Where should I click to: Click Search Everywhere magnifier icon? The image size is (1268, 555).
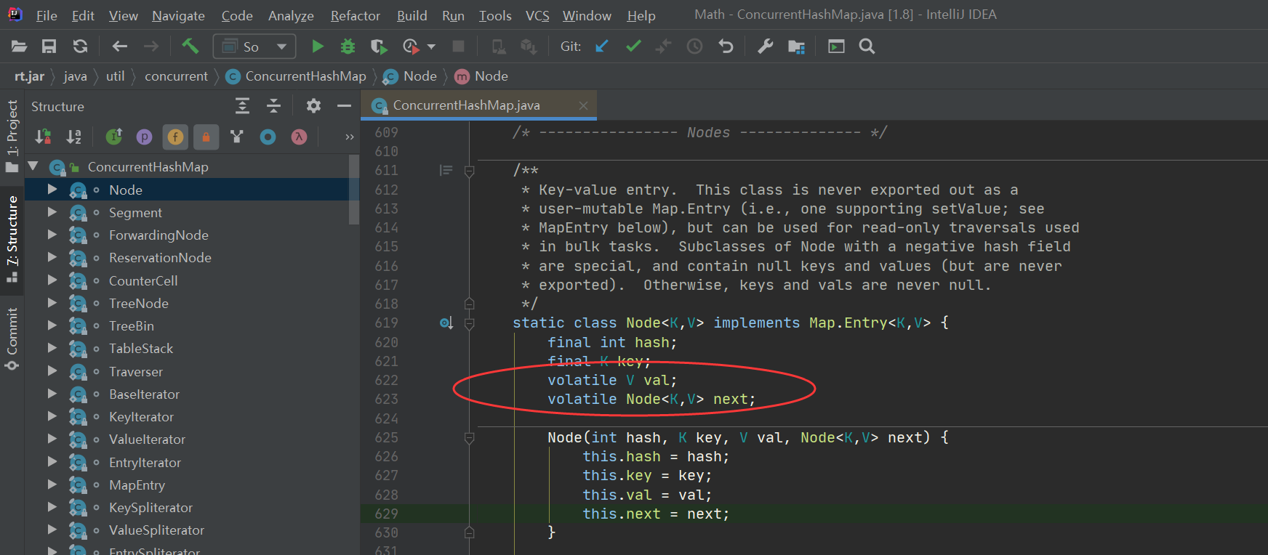click(867, 46)
